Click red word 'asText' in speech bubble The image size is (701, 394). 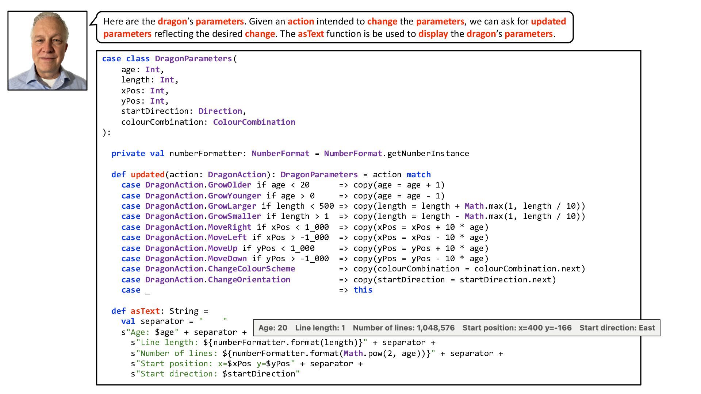click(311, 34)
